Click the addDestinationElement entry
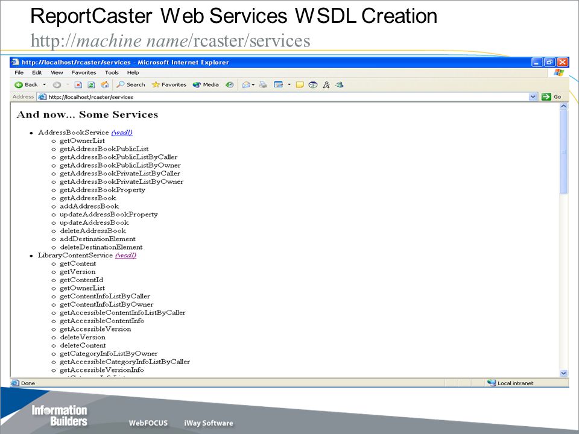Image resolution: width=579 pixels, height=434 pixels. (x=98, y=239)
